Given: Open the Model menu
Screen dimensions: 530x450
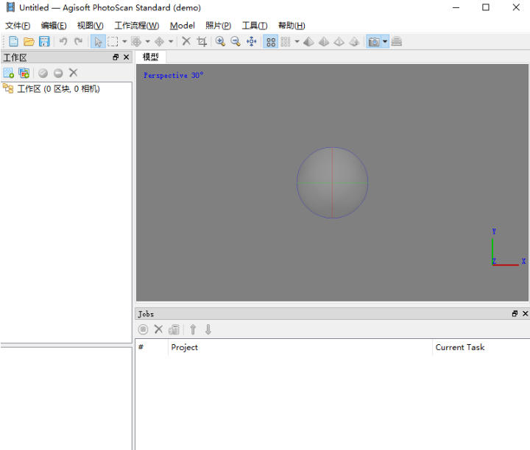Looking at the screenshot, I should point(182,26).
